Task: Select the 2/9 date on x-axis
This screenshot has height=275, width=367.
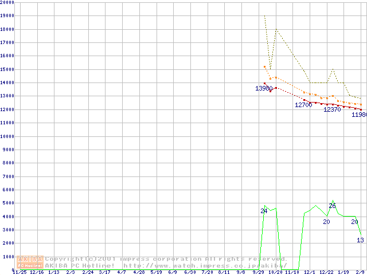Action: (x=361, y=272)
